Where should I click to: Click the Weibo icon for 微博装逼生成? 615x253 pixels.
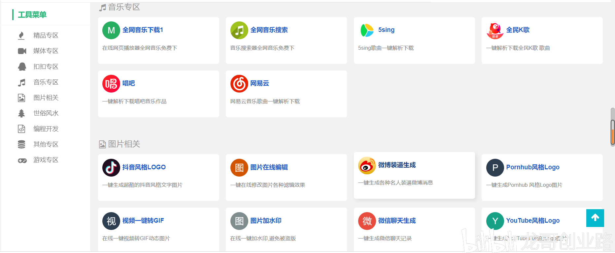click(367, 165)
